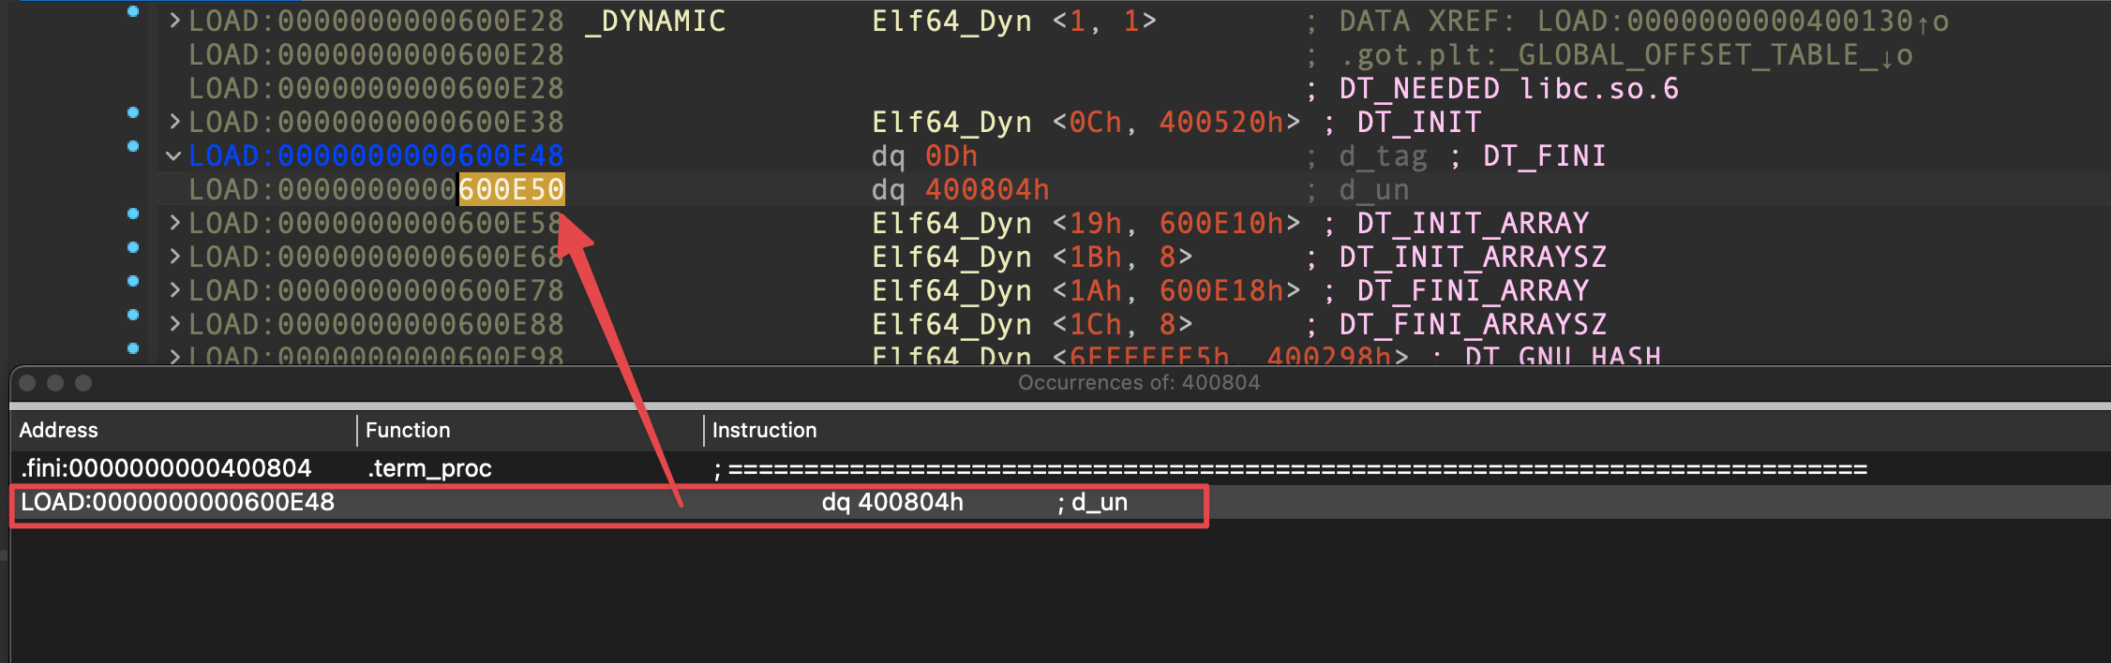Click the DT_INIT_ARRAYSZ comment
Screen dimensions: 2111x663
1473,257
